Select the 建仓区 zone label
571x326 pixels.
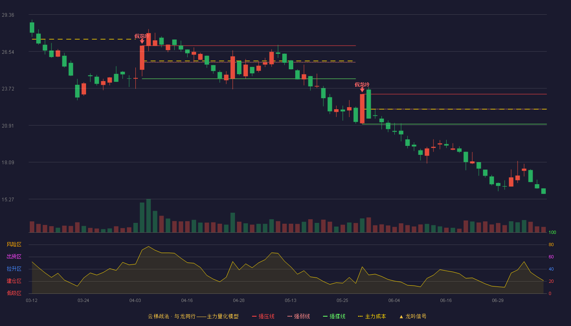(x=14, y=281)
